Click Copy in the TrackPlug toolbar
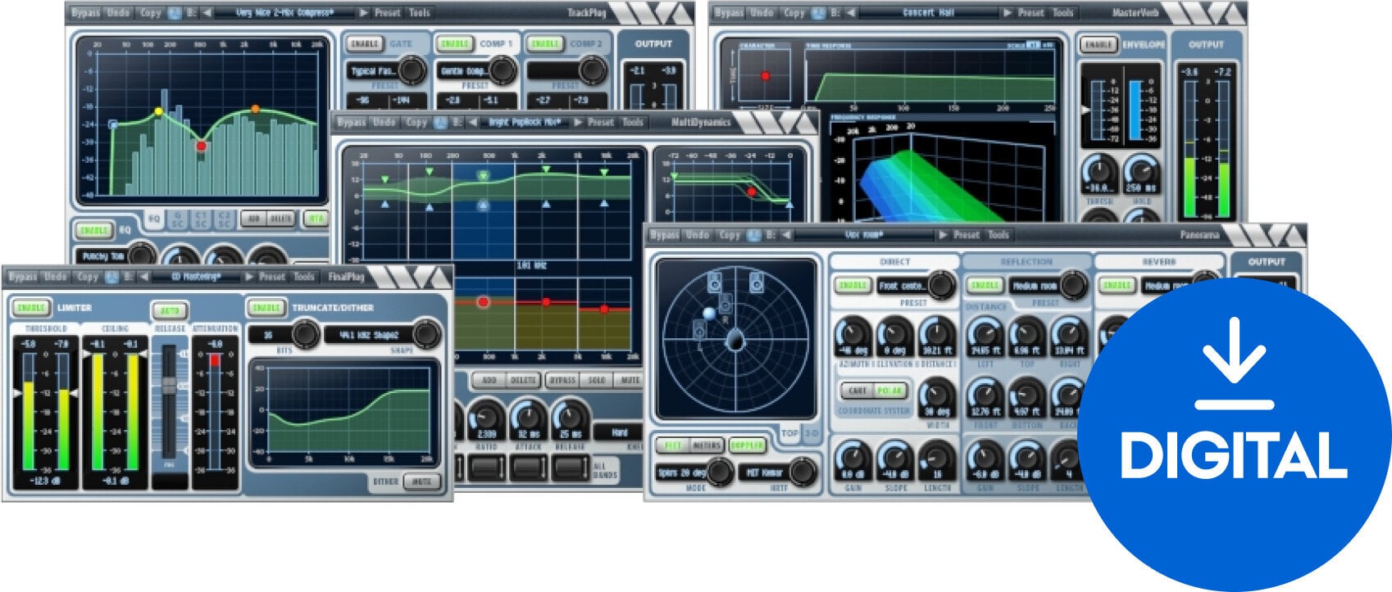Viewport: 1392px width, 592px height. [151, 13]
